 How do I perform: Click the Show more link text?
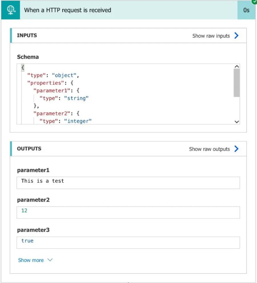31,260
